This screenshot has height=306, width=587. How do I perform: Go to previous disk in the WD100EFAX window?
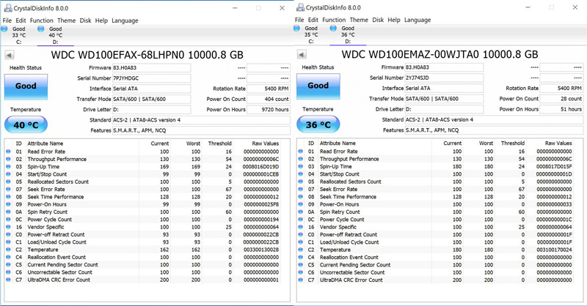(9, 55)
